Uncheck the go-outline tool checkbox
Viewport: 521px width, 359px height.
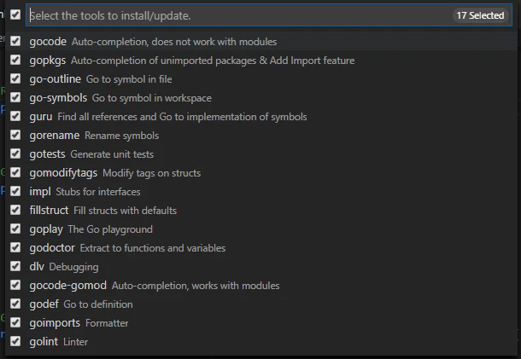coord(15,78)
